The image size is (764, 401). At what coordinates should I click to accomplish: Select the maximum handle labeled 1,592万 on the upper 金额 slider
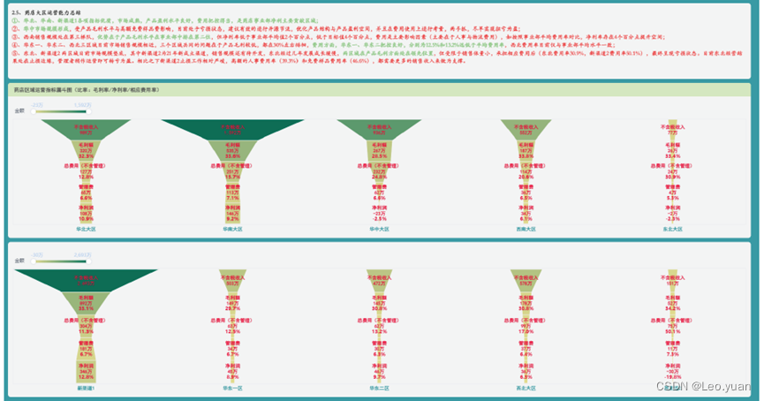pyautogui.click(x=88, y=111)
